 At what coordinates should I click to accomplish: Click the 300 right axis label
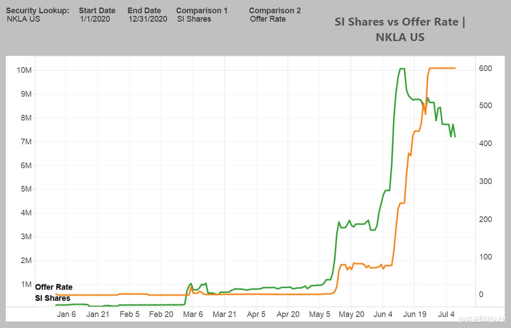485,181
